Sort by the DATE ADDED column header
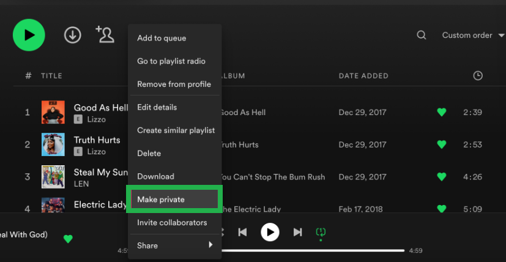 363,76
